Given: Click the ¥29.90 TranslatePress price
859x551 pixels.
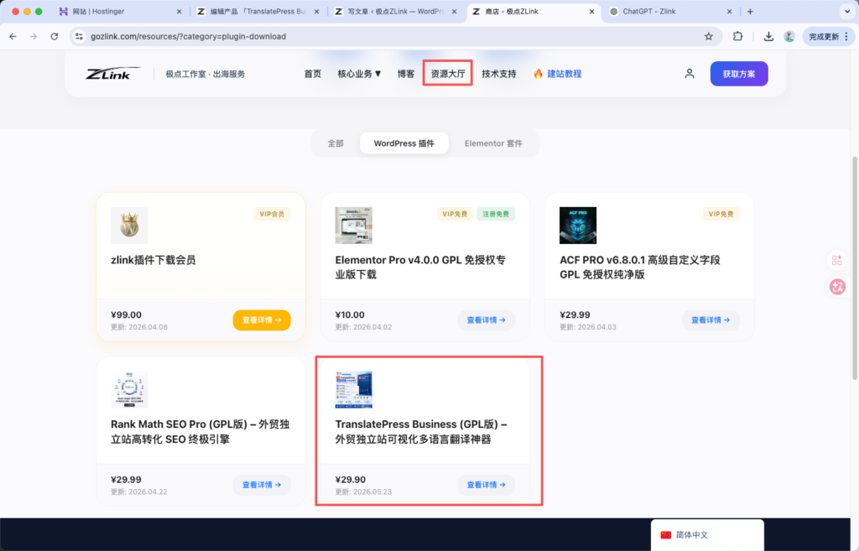Looking at the screenshot, I should click(351, 480).
